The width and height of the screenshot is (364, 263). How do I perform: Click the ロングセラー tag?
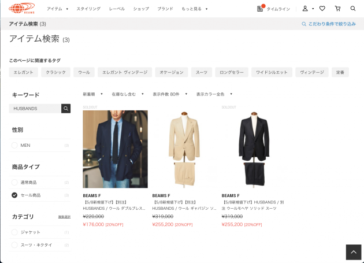click(x=232, y=72)
